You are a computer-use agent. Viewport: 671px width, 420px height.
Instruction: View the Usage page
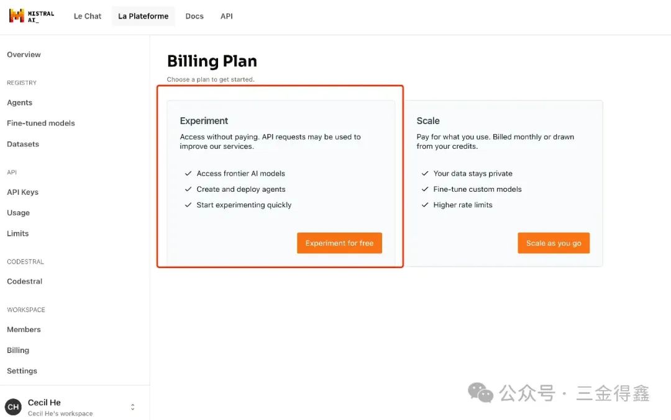click(18, 213)
